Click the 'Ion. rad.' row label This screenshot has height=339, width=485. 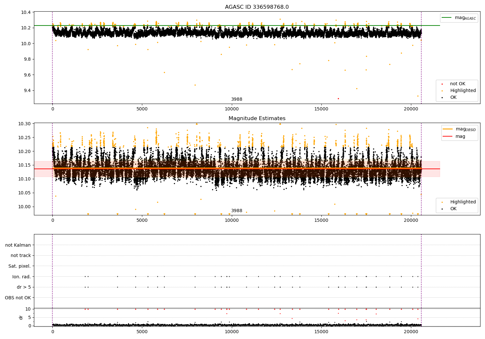click(x=22, y=277)
